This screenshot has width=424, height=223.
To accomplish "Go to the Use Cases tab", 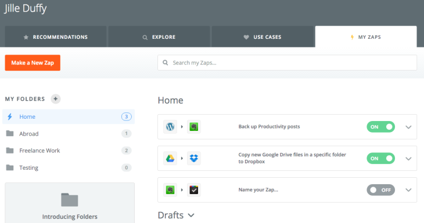I will point(263,36).
